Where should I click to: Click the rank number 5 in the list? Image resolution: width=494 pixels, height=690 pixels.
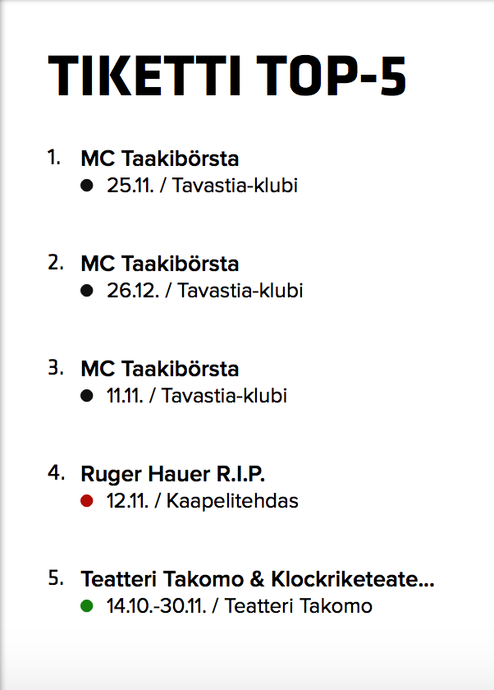tap(56, 577)
